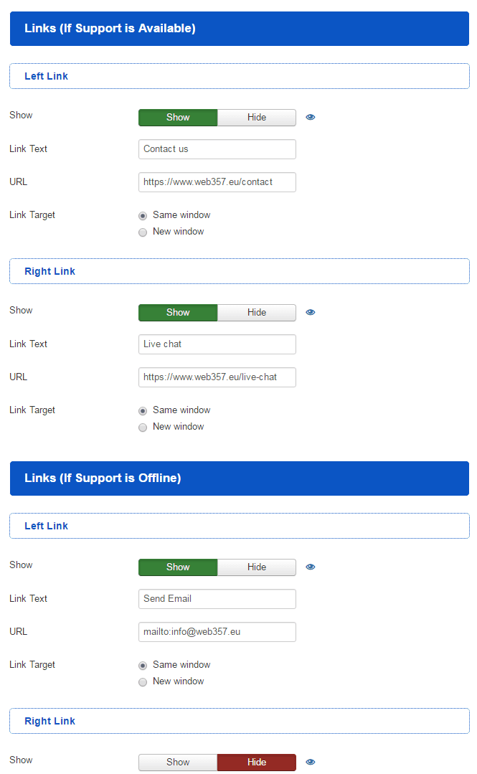Click 'Links (If Support is Available)' header
The width and height of the screenshot is (477, 774).
110,29
